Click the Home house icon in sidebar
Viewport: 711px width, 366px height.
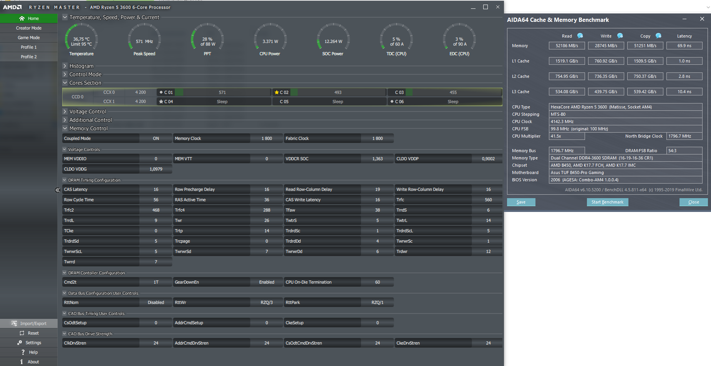click(x=22, y=18)
